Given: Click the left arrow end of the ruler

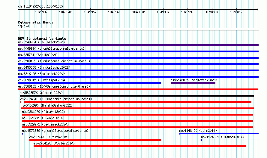Looking at the screenshot, I should click(x=19, y=10).
